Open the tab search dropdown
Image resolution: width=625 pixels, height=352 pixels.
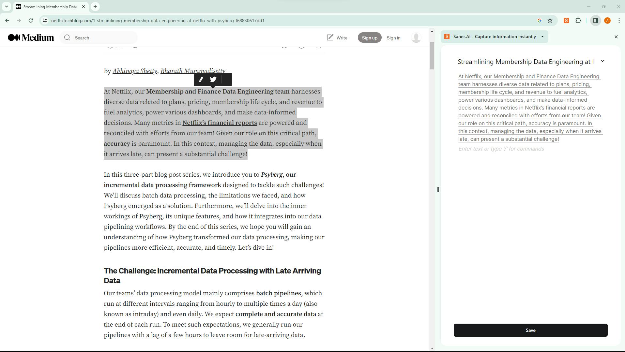tap(6, 7)
